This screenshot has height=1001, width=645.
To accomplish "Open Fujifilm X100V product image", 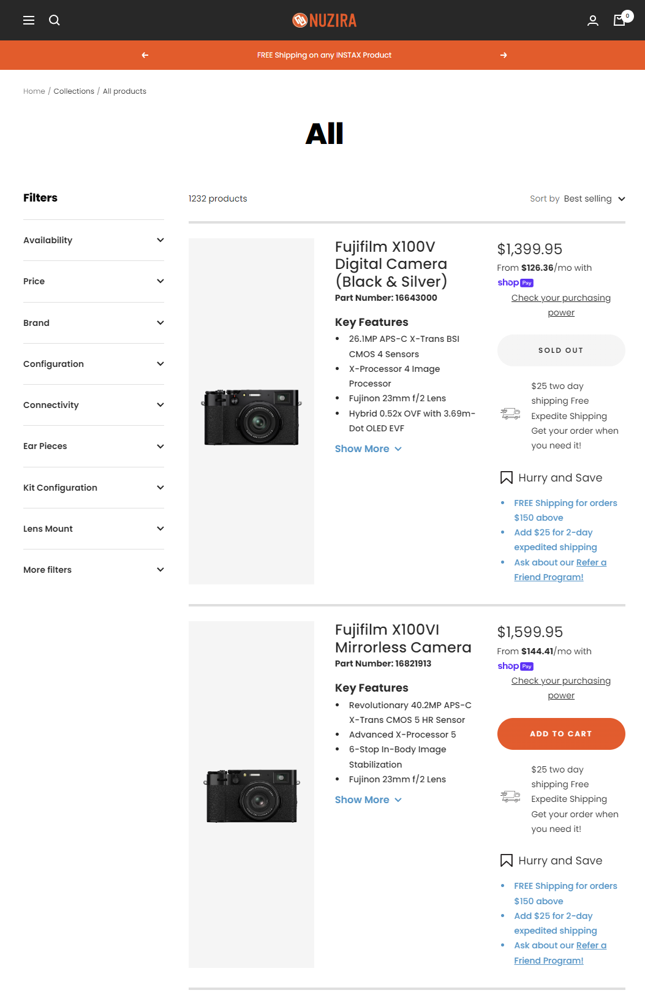I will 251,412.
